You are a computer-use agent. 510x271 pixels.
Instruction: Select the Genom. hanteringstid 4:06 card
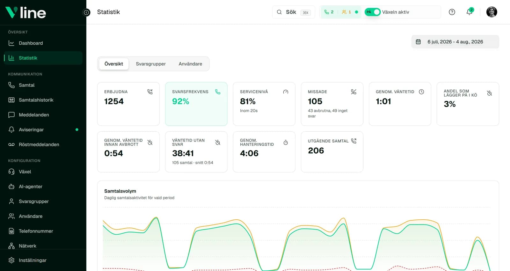[264, 152]
